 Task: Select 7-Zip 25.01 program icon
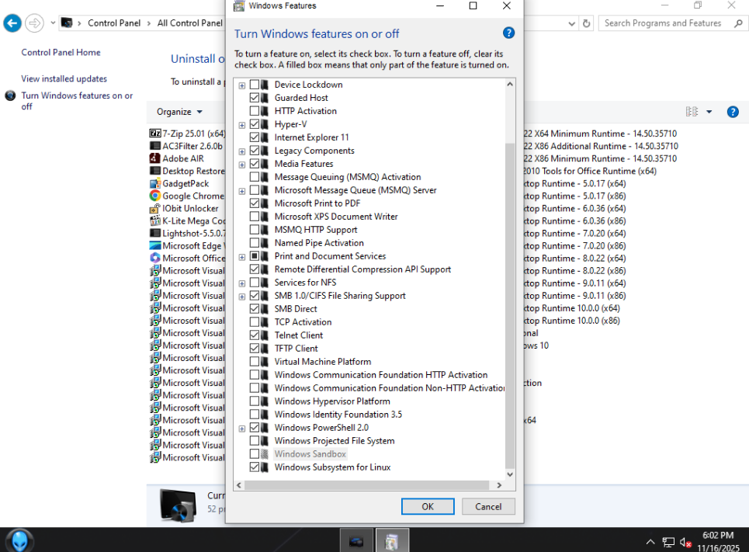coord(154,134)
